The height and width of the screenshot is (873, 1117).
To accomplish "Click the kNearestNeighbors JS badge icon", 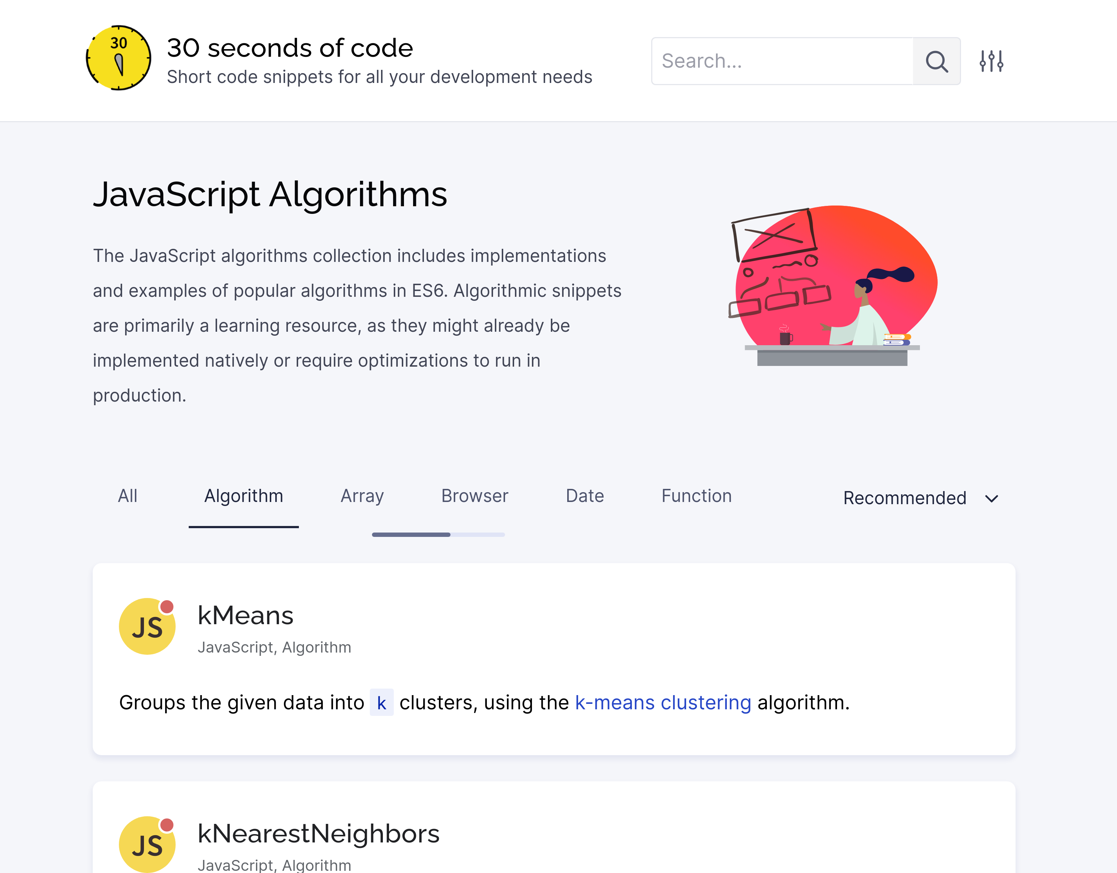I will tap(147, 844).
